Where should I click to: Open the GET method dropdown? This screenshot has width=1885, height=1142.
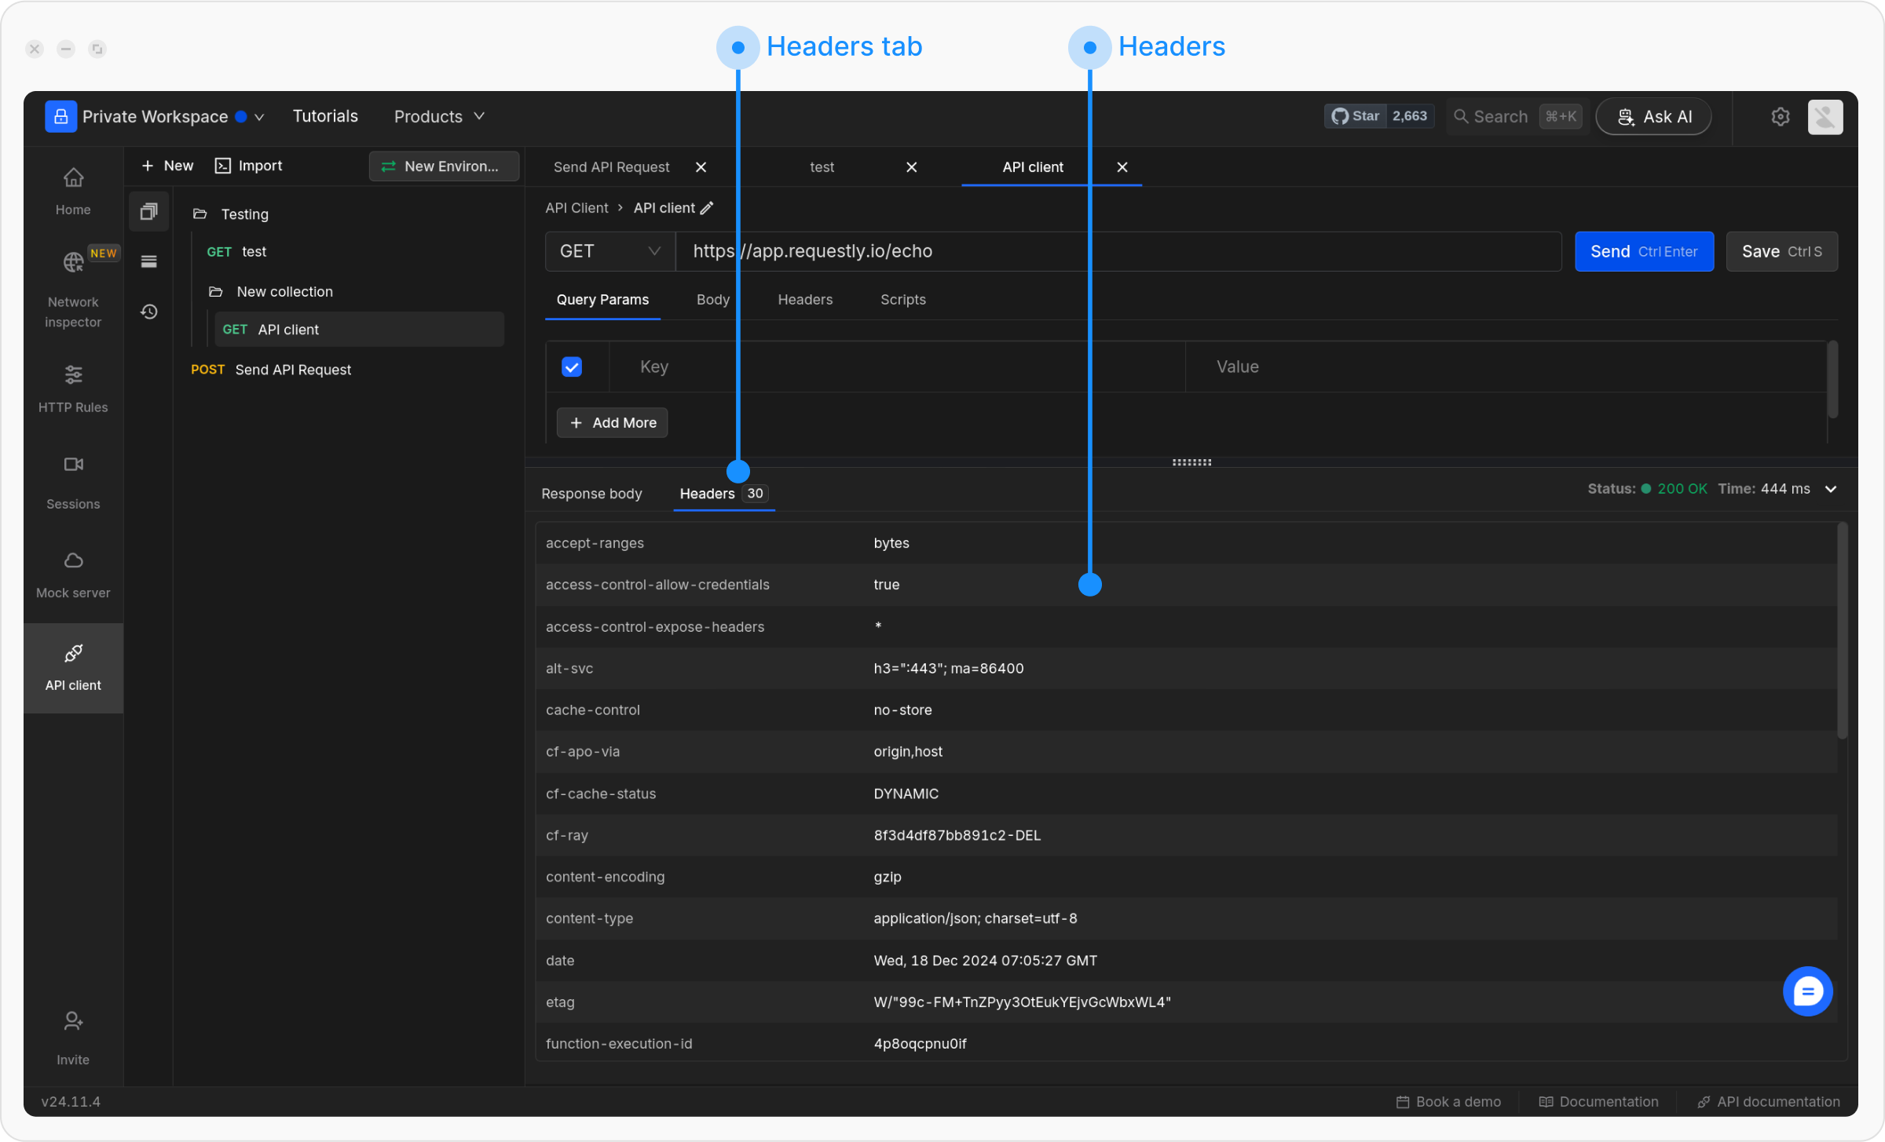pyautogui.click(x=609, y=251)
